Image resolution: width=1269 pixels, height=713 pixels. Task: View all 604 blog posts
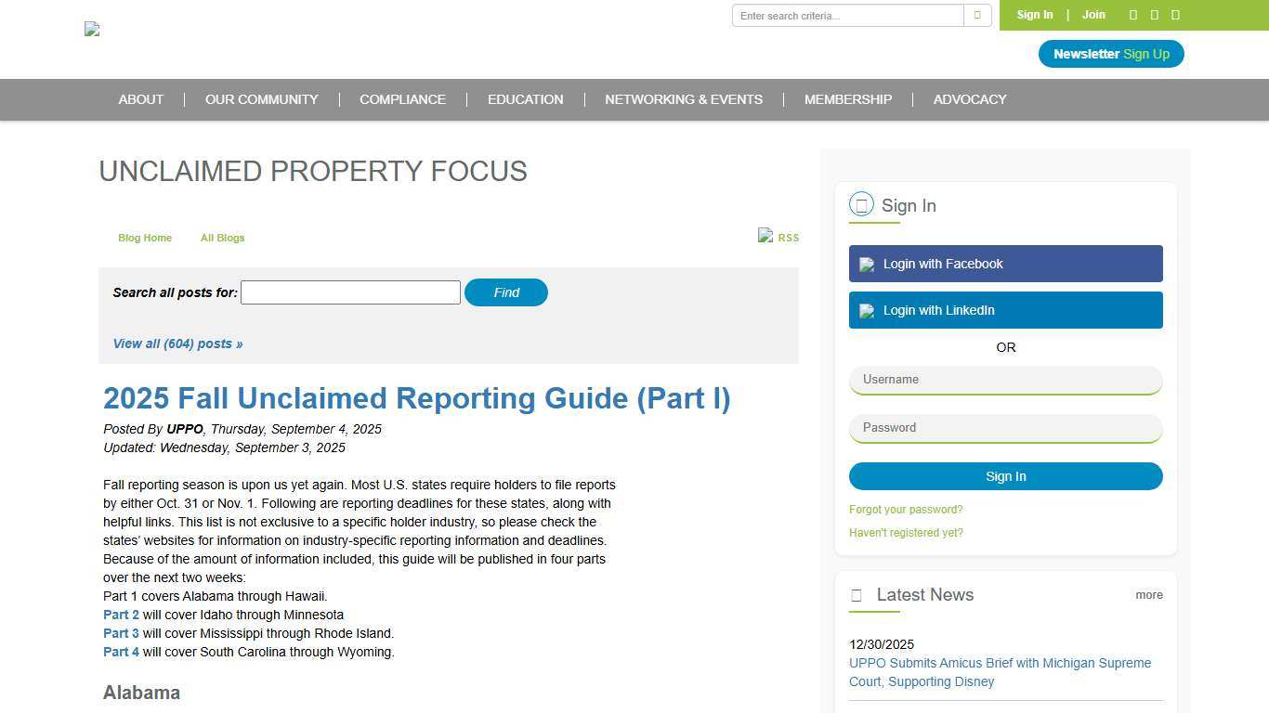point(177,344)
